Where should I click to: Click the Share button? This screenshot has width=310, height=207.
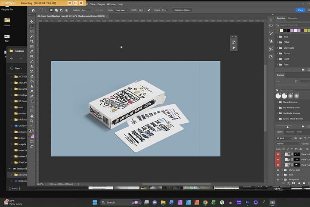300,10
